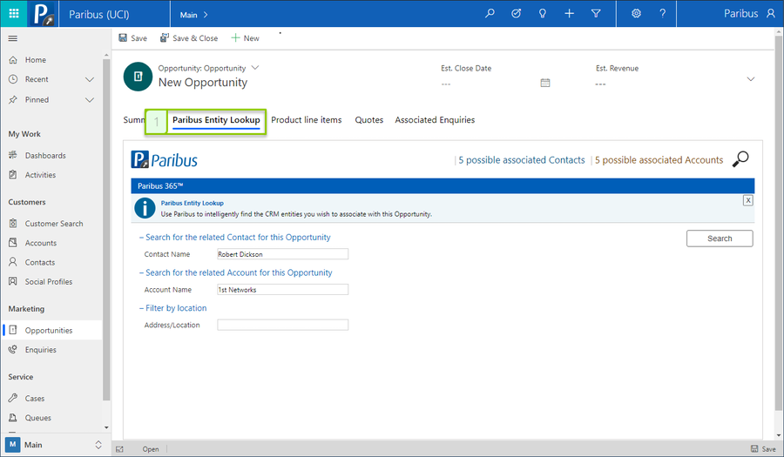Open Accounts in the sidebar
The image size is (784, 457).
point(41,243)
